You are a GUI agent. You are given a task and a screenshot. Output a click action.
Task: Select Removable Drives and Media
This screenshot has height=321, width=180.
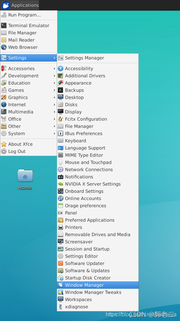coord(98,235)
